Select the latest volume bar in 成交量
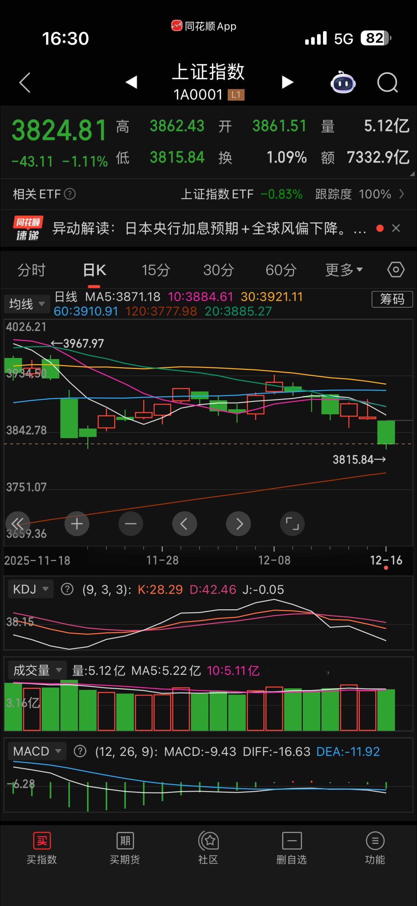The image size is (417, 906). tap(386, 710)
